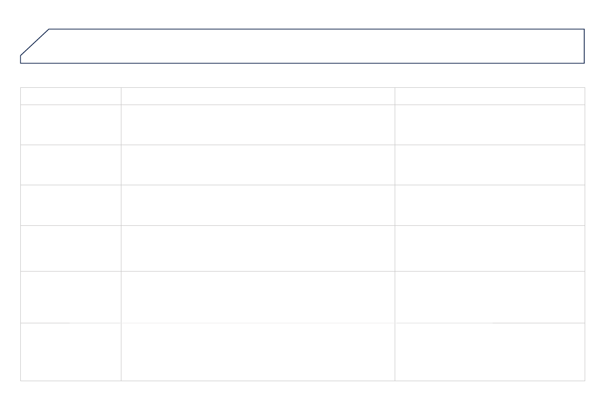
Task: Select fifth body row, wide middle cell
Action: (258, 297)
